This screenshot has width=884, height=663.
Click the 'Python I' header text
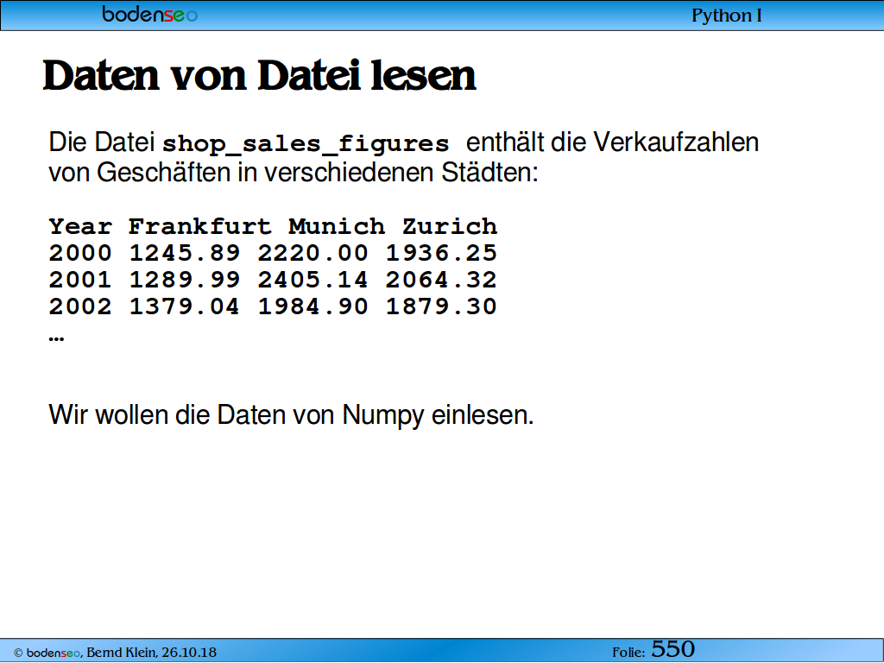point(727,16)
